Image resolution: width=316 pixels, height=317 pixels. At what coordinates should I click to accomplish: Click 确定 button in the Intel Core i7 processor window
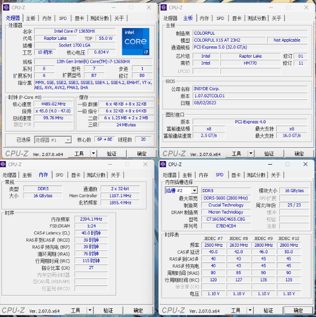pos(142,153)
